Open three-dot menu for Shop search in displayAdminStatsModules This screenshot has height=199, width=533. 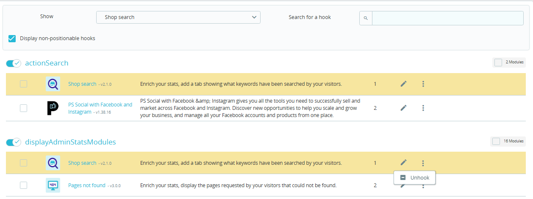click(423, 163)
